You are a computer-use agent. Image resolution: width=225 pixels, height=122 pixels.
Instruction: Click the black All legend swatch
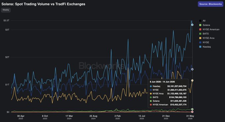pos(200,21)
